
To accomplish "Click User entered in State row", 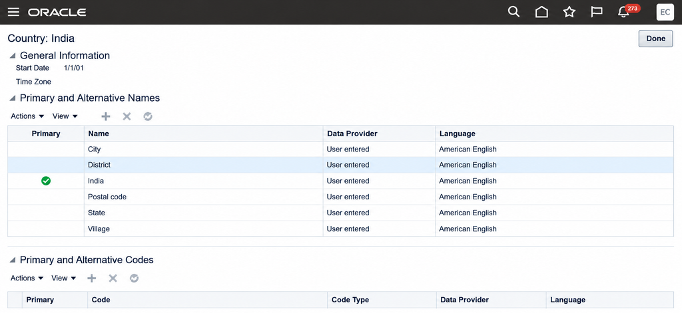I will [x=348, y=213].
